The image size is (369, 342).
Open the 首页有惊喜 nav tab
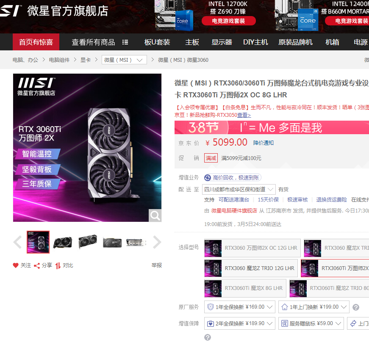[x=36, y=42]
